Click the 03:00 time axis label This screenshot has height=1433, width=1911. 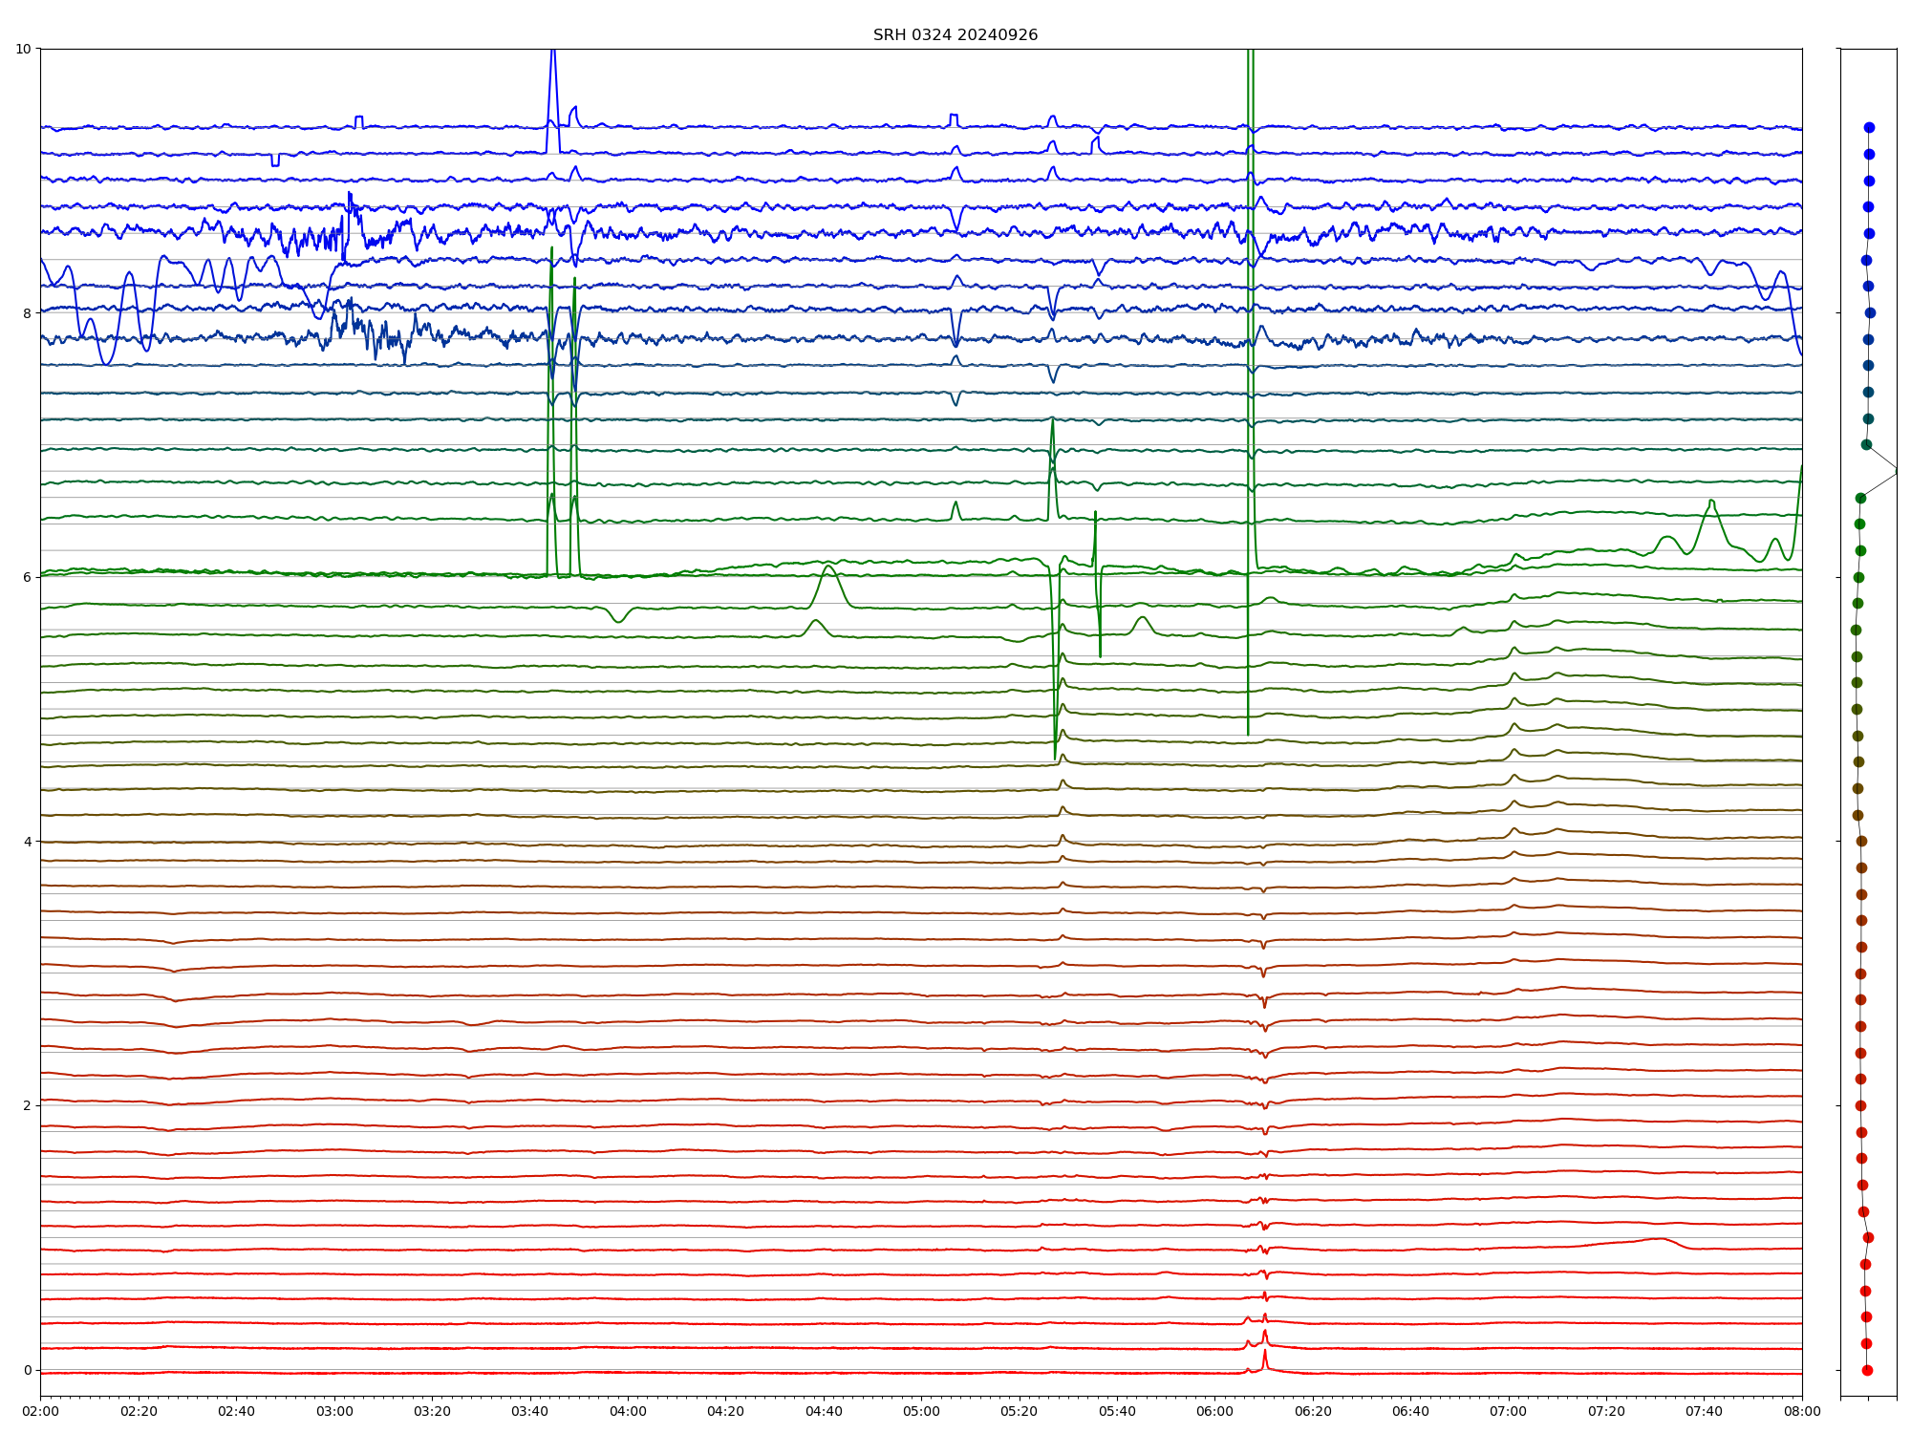coord(334,1411)
